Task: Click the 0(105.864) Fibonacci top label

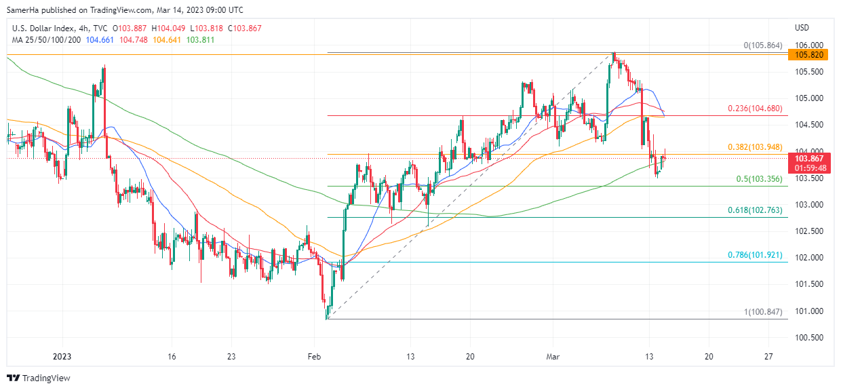Action: pos(762,45)
